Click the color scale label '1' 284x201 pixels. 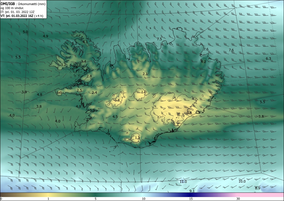click(x=48, y=199)
